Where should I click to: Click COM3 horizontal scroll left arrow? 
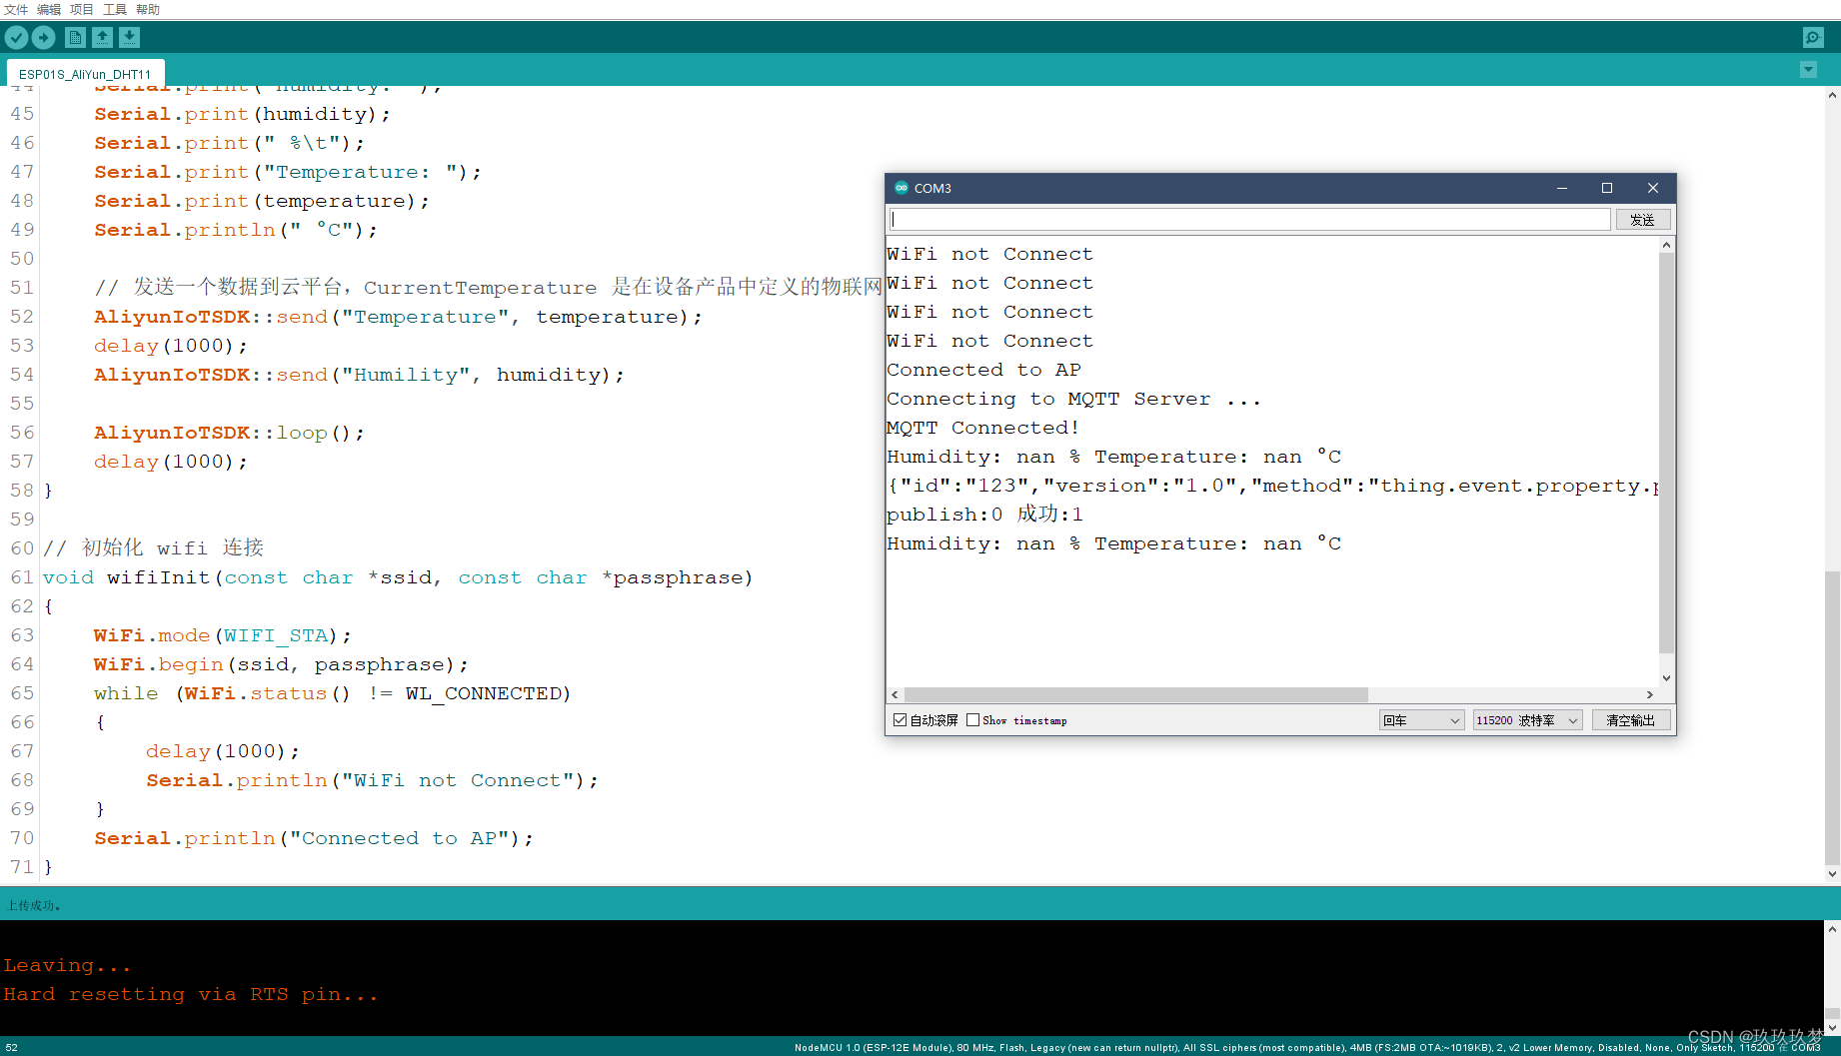pyautogui.click(x=895, y=694)
